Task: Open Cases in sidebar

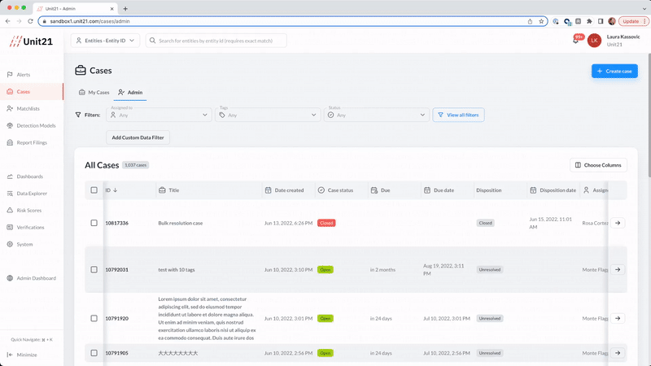Action: [x=32, y=92]
